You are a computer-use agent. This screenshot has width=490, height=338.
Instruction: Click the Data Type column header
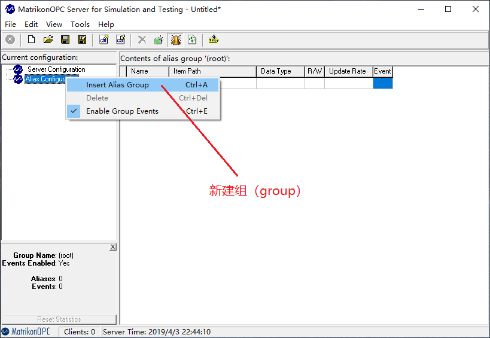tap(281, 71)
